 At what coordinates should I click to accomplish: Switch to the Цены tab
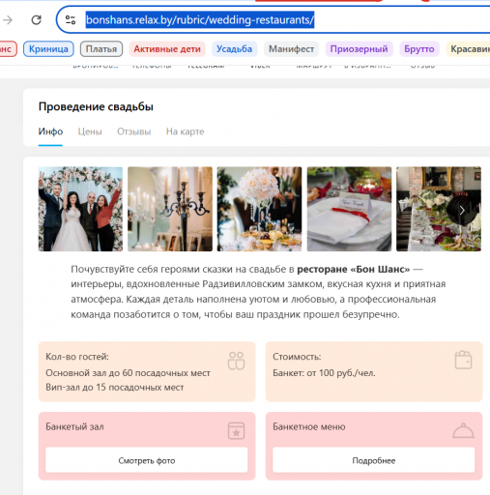(x=90, y=131)
